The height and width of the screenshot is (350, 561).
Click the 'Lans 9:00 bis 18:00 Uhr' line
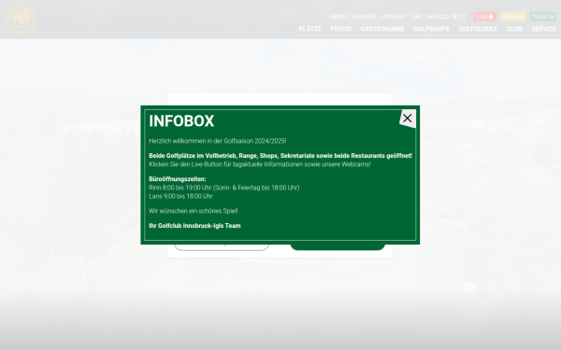180,196
